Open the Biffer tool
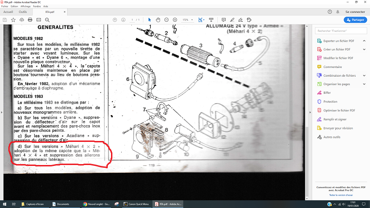The height and width of the screenshot is (208, 370). tap(327, 93)
